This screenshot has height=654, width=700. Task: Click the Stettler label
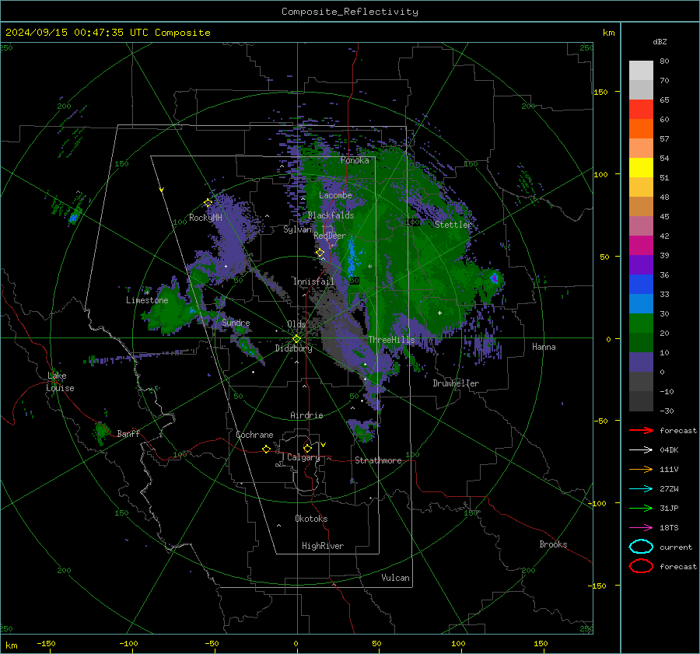pos(453,225)
